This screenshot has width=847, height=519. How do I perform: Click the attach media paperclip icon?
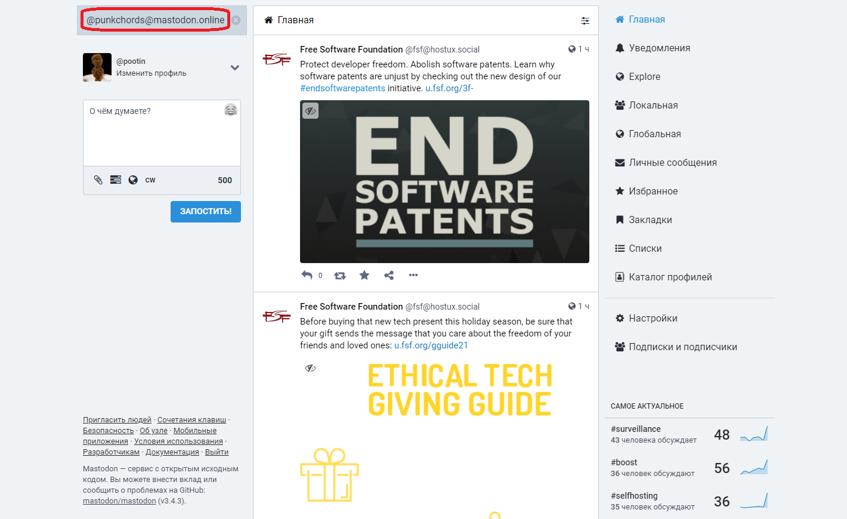98,180
